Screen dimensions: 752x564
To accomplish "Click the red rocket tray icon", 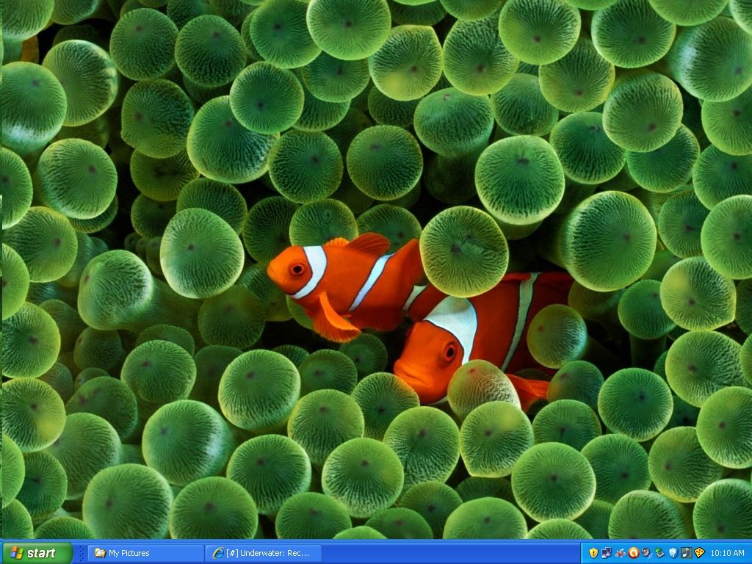I will point(621,553).
